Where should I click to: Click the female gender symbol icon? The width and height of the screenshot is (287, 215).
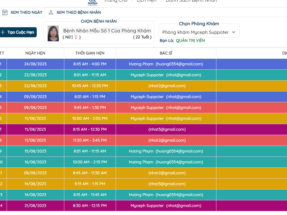pos(76,37)
